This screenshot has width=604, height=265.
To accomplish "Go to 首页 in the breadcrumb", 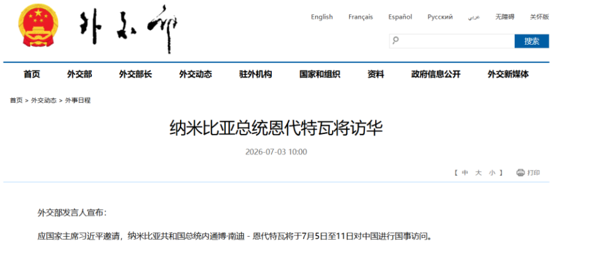I will point(16,100).
